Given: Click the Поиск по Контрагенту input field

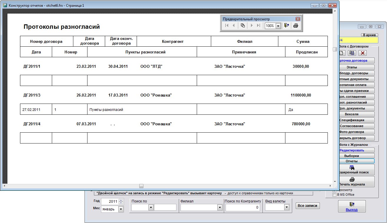Looking at the screenshot, I should point(243,207).
